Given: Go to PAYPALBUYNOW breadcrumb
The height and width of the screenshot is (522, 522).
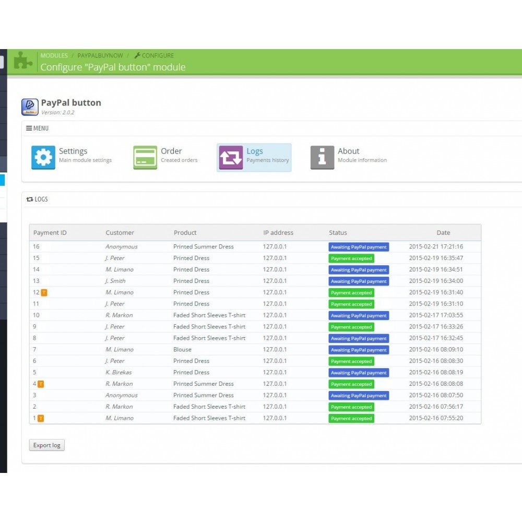Looking at the screenshot, I should [100, 56].
